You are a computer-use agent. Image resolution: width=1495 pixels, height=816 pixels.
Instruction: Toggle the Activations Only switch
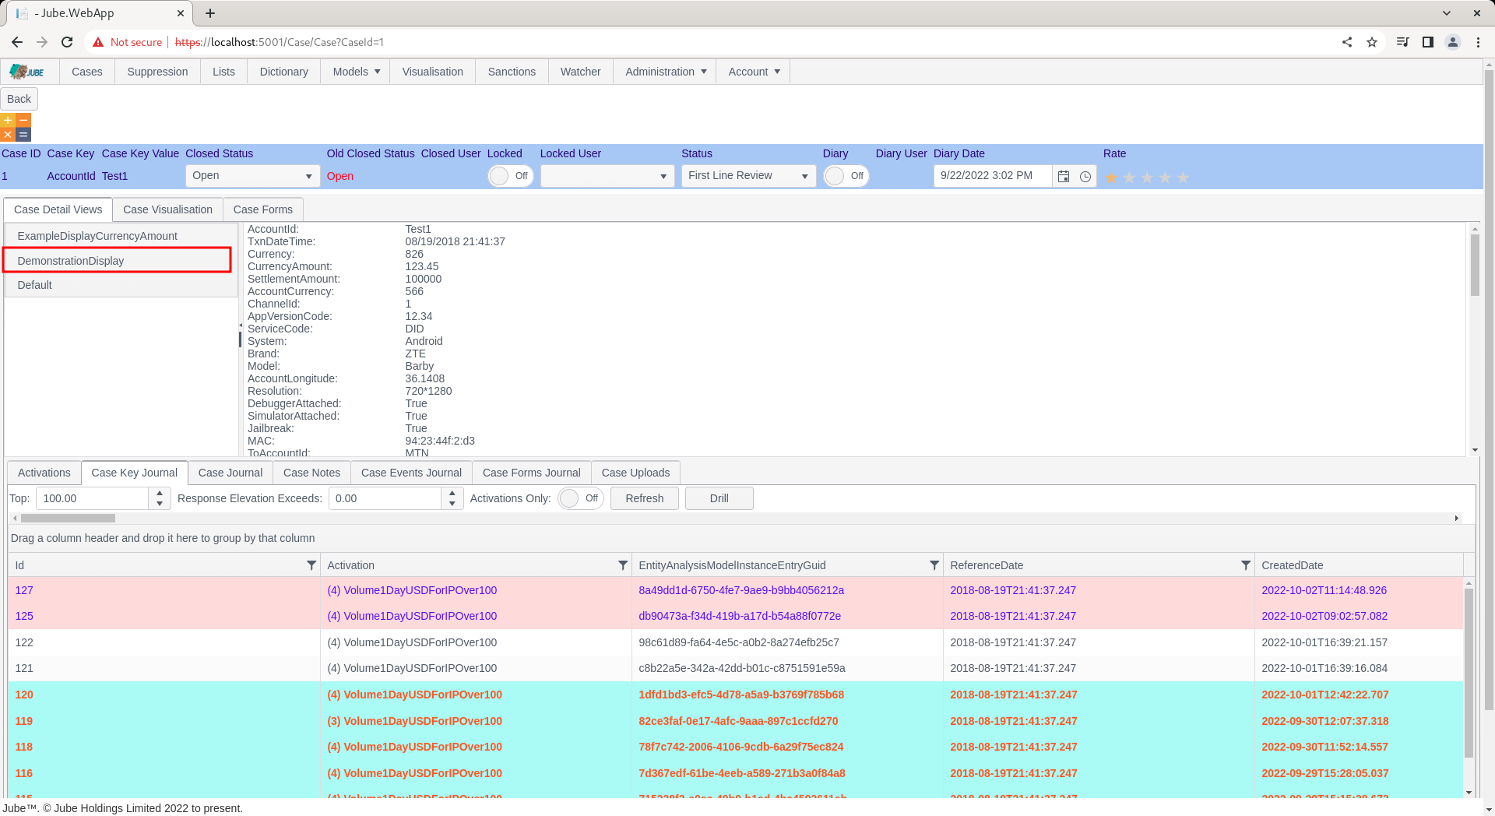click(581, 498)
